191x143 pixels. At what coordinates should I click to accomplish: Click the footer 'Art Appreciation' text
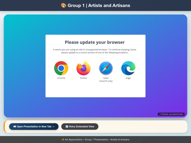(74, 139)
